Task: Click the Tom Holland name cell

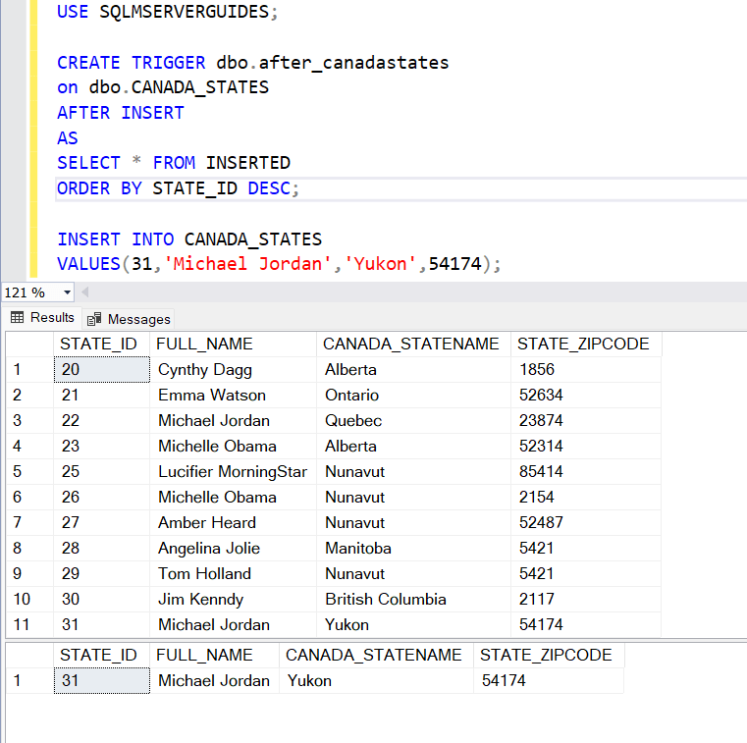Action: click(233, 573)
